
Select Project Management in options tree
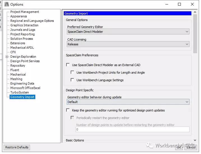pyautogui.click(x=25, y=12)
